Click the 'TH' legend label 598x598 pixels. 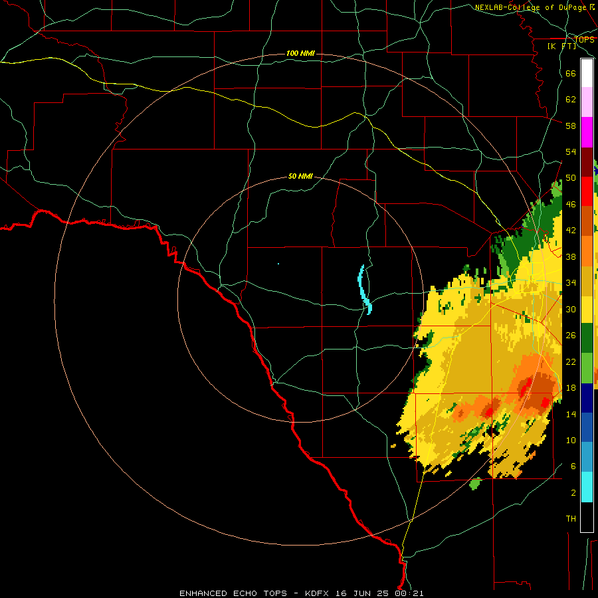[571, 518]
